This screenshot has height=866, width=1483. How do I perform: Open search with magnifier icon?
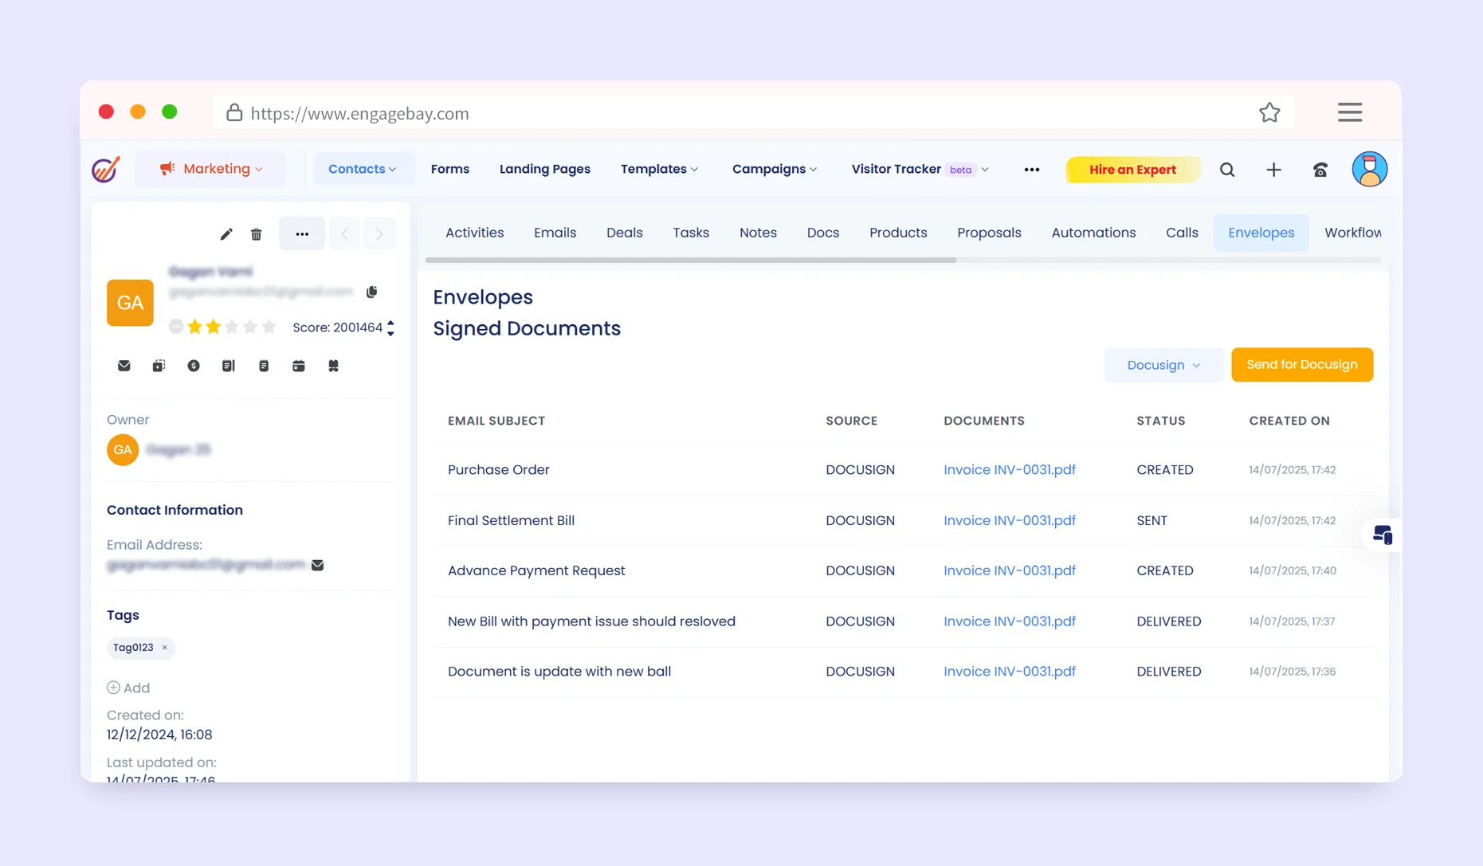1227,170
